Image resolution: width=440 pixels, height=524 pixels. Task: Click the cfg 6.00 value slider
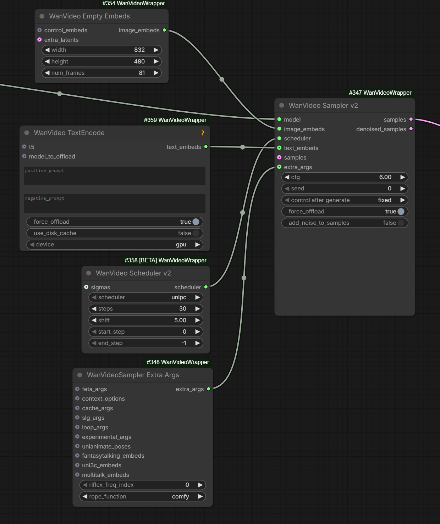click(345, 177)
